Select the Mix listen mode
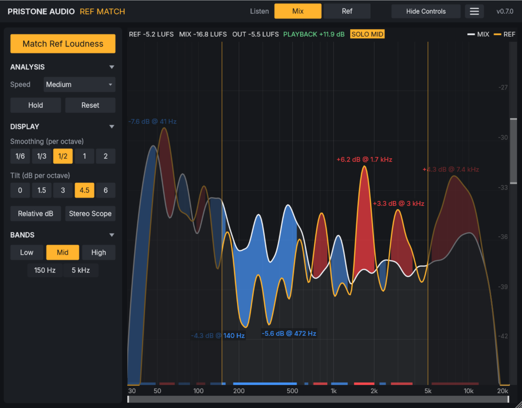This screenshot has width=522, height=408. tap(298, 11)
